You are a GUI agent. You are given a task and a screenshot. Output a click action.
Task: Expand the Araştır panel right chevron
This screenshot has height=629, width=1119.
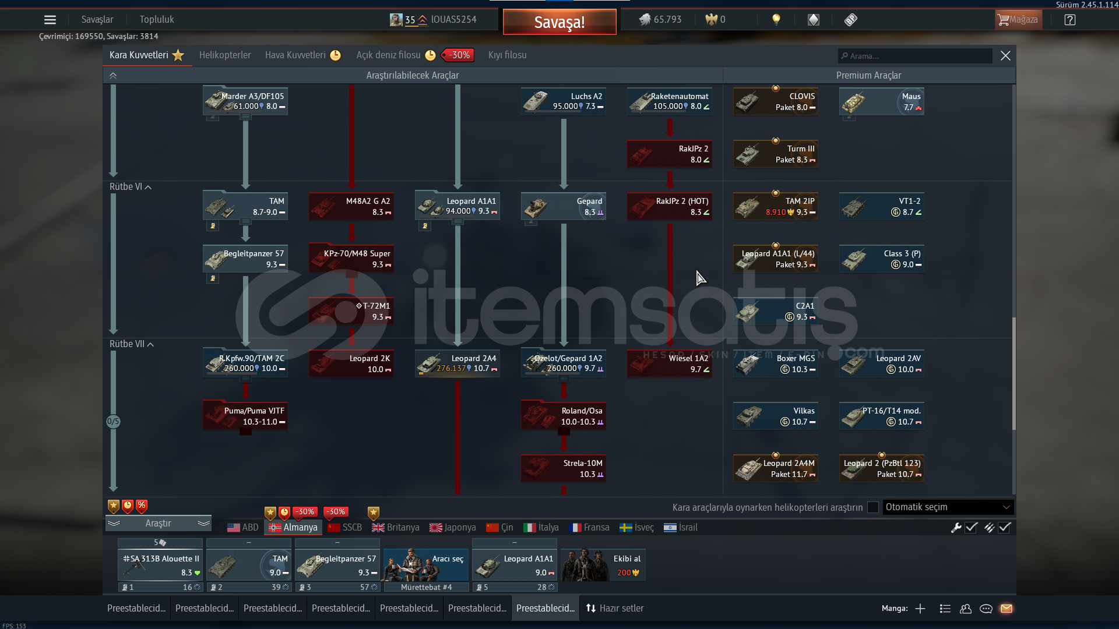[203, 524]
